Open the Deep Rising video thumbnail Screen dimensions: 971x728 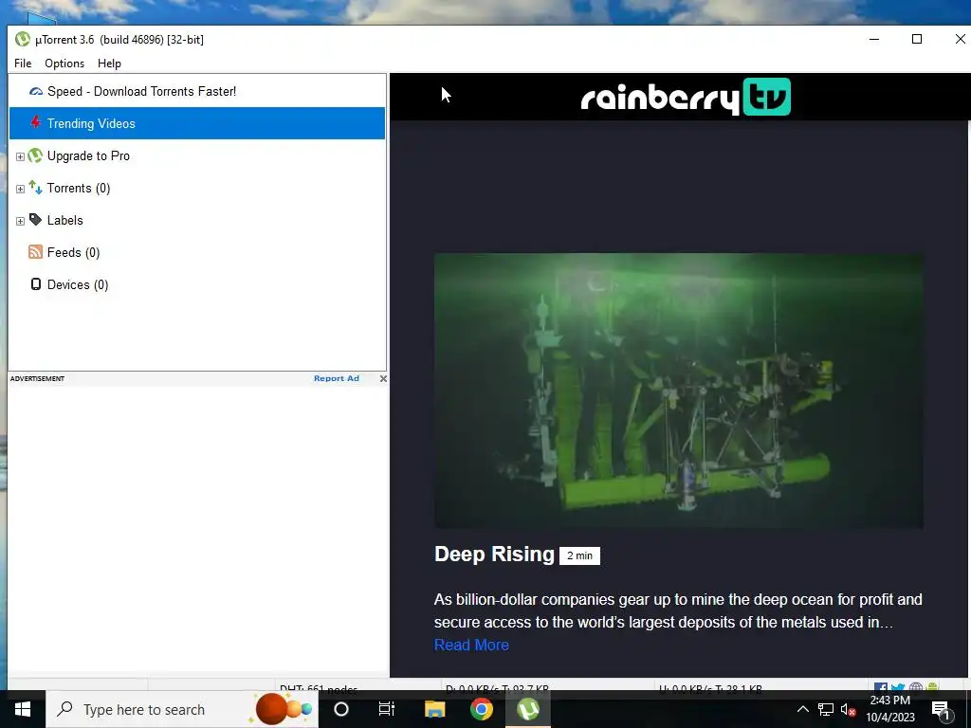click(679, 391)
